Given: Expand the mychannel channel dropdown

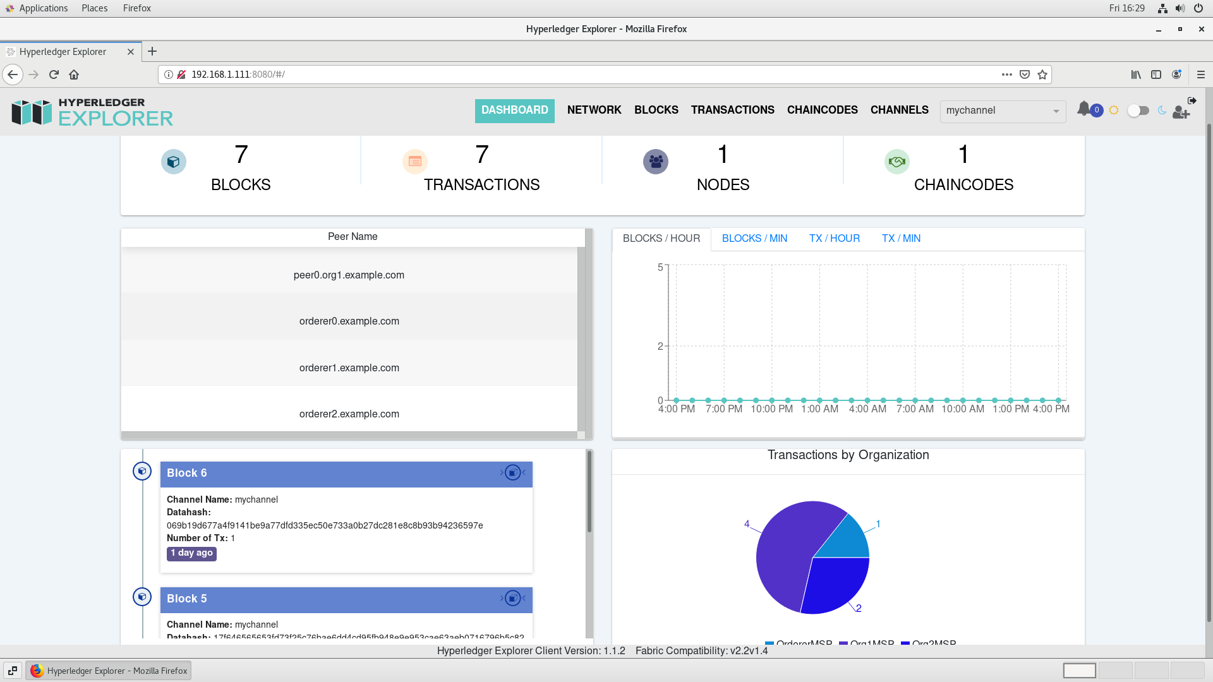Looking at the screenshot, I should click(1003, 111).
